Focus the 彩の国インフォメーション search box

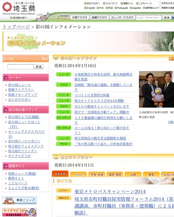coord(21,66)
